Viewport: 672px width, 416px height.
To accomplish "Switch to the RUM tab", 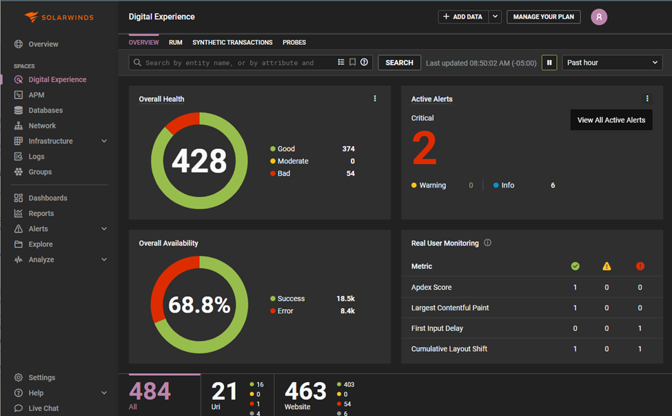I will pyautogui.click(x=175, y=42).
